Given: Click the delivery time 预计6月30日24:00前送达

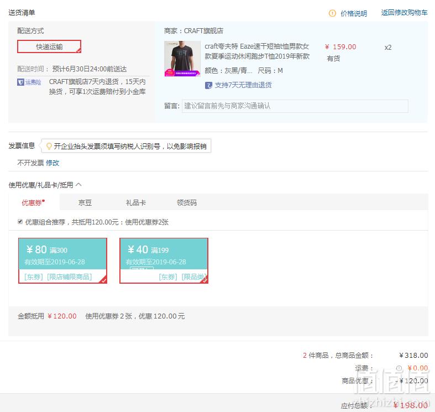Looking at the screenshot, I should point(90,69).
